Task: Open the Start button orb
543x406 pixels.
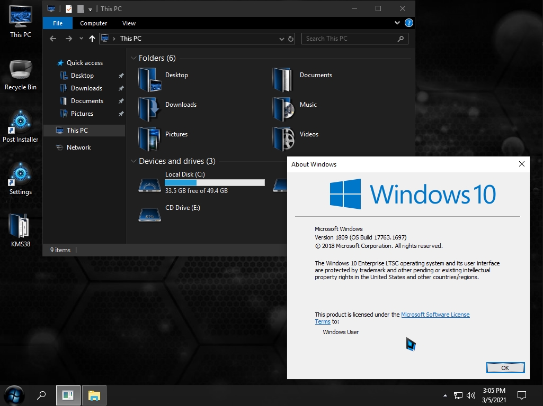Action: [x=14, y=395]
